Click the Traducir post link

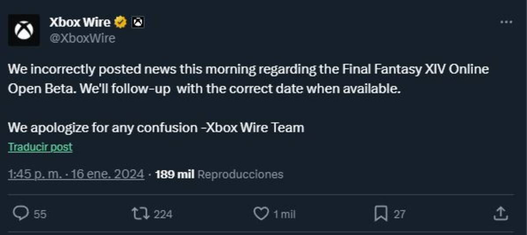coord(40,147)
